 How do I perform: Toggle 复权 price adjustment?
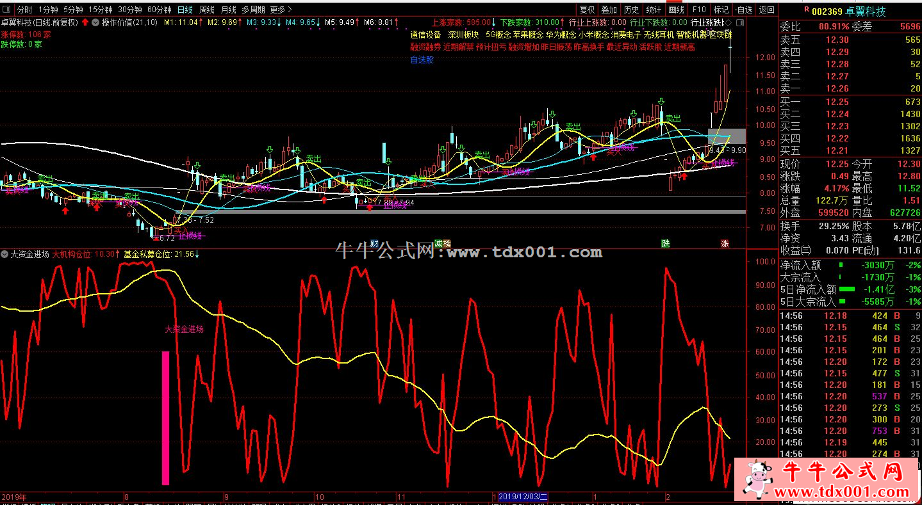[x=587, y=10]
